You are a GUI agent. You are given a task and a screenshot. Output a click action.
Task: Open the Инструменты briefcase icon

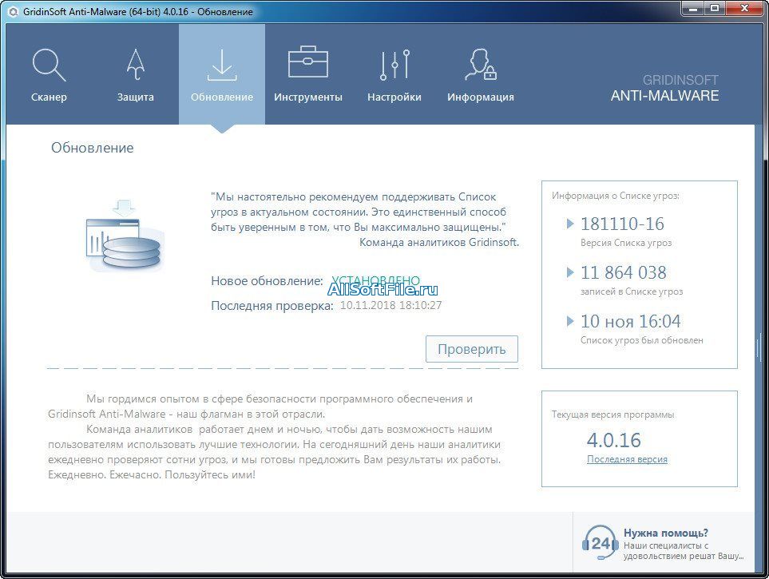point(308,62)
